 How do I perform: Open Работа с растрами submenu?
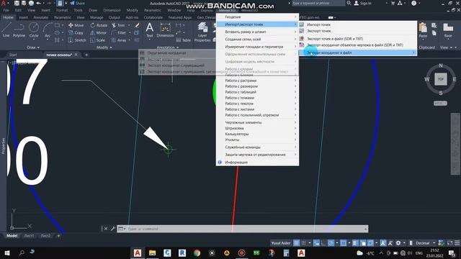click(x=257, y=81)
